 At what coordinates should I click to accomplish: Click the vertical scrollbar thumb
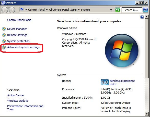[146, 48]
